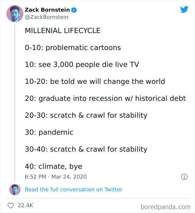Click the blue verified badge
This screenshot has height=213, width=195.
(x=74, y=10)
